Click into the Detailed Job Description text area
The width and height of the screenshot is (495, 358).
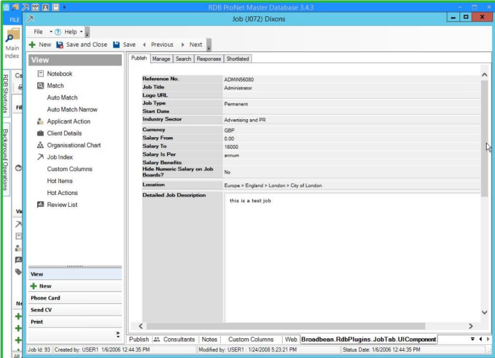(x=352, y=257)
